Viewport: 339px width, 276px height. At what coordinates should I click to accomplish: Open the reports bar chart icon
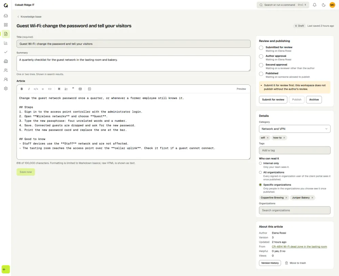[x=6, y=43]
